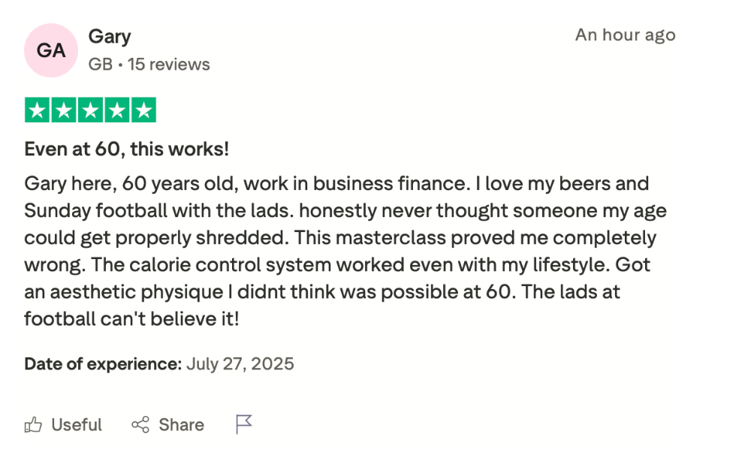Click the "An hour ago" timestamp
The height and width of the screenshot is (470, 751).
point(625,35)
